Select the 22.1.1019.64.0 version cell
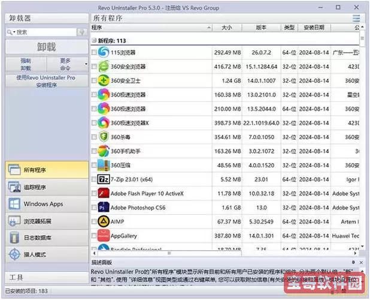 click(x=261, y=123)
